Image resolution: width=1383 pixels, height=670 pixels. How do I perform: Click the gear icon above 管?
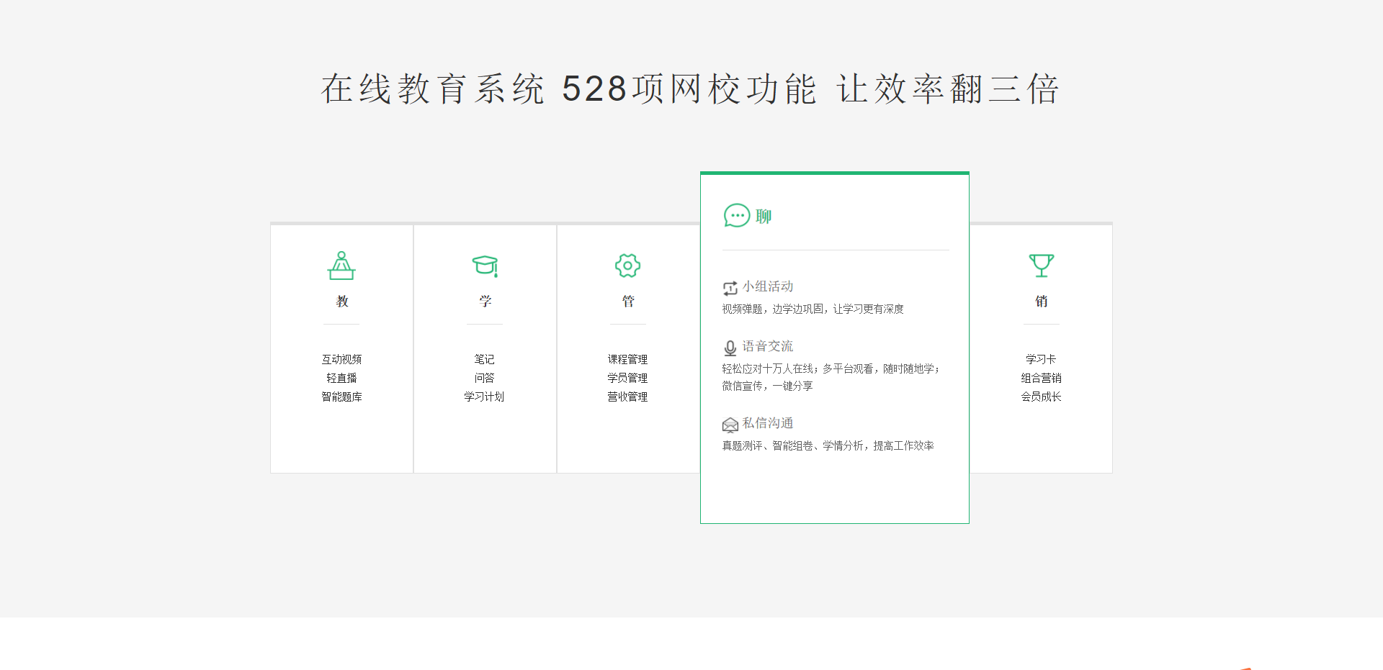(628, 266)
